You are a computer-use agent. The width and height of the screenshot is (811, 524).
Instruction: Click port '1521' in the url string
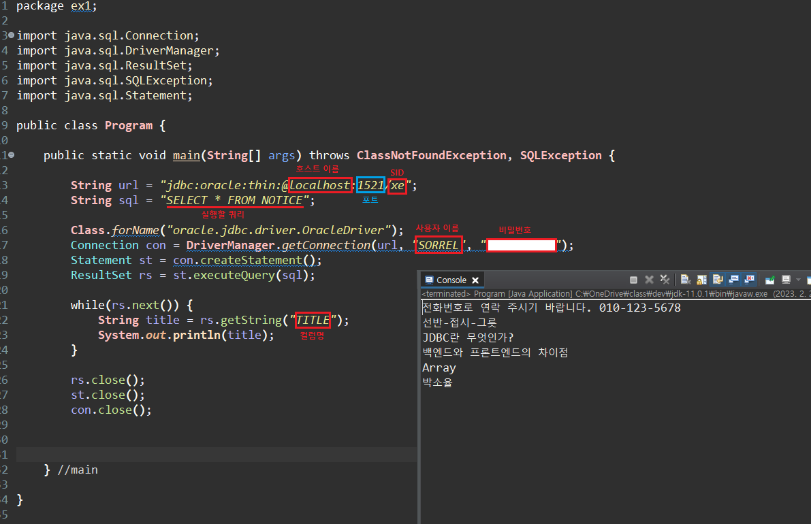click(x=370, y=185)
